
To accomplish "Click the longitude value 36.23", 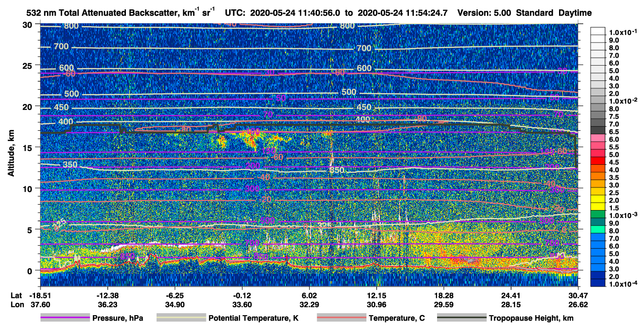I will tap(107, 304).
